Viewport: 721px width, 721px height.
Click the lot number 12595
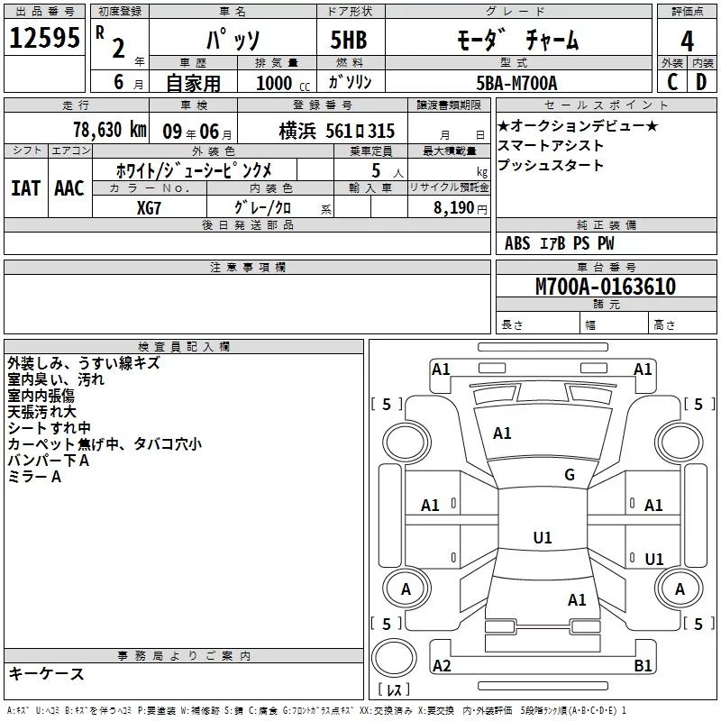(x=44, y=38)
